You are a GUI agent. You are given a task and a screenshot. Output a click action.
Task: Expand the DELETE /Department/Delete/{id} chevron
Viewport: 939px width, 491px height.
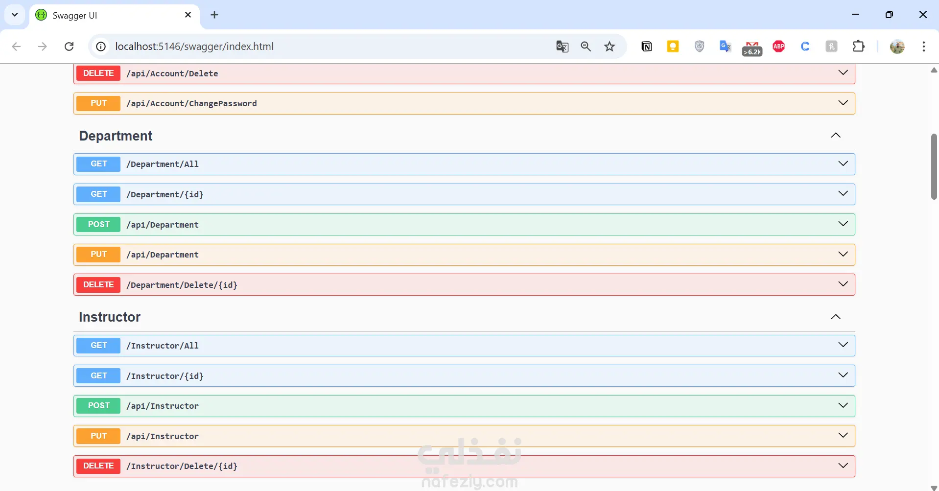click(x=843, y=284)
